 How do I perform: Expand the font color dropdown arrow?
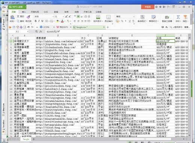pos(65,21)
